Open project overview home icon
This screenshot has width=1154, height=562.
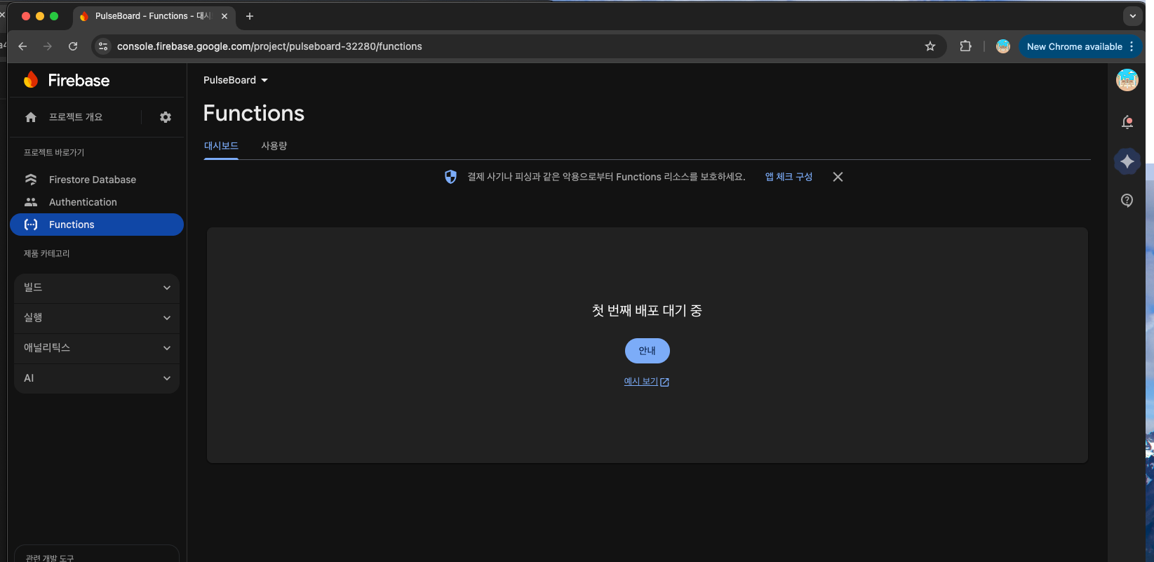(31, 117)
